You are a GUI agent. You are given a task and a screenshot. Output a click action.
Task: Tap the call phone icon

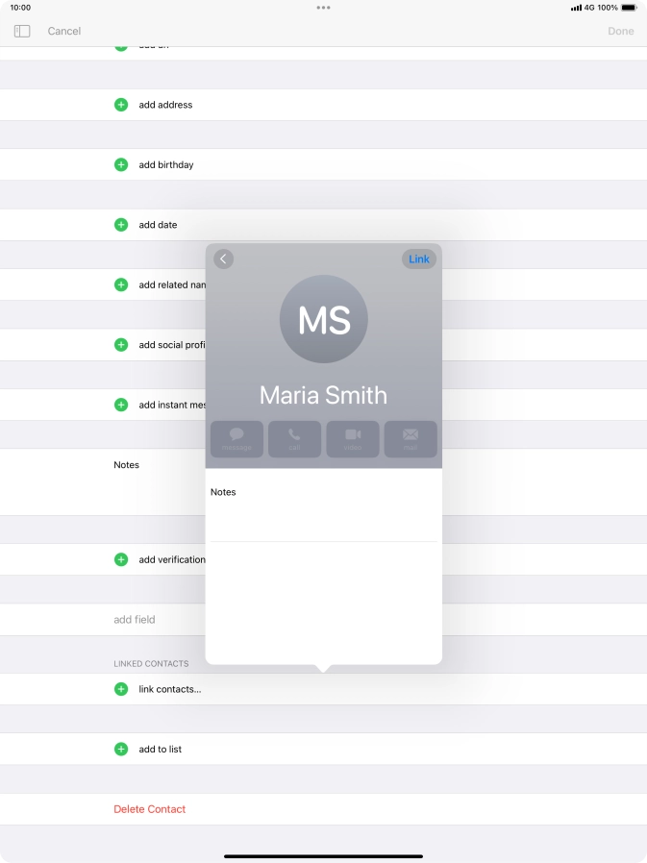[294, 438]
